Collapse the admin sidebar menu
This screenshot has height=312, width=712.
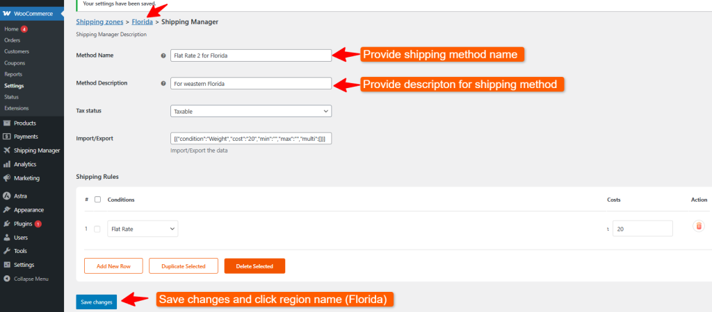26,279
